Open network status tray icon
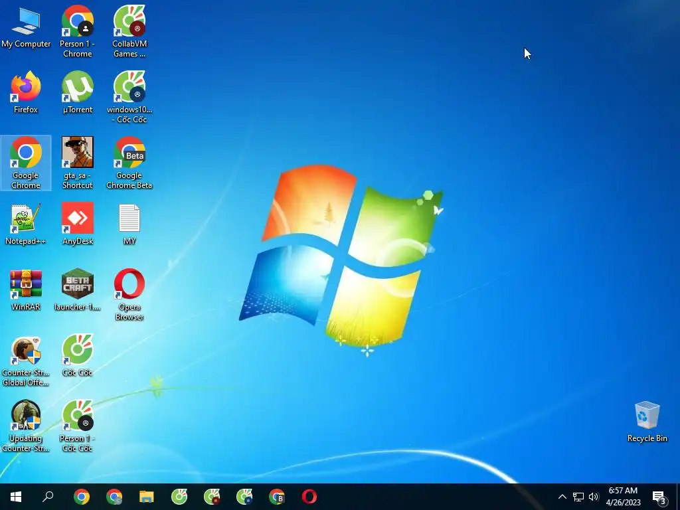This screenshot has width=680, height=510. coord(578,497)
